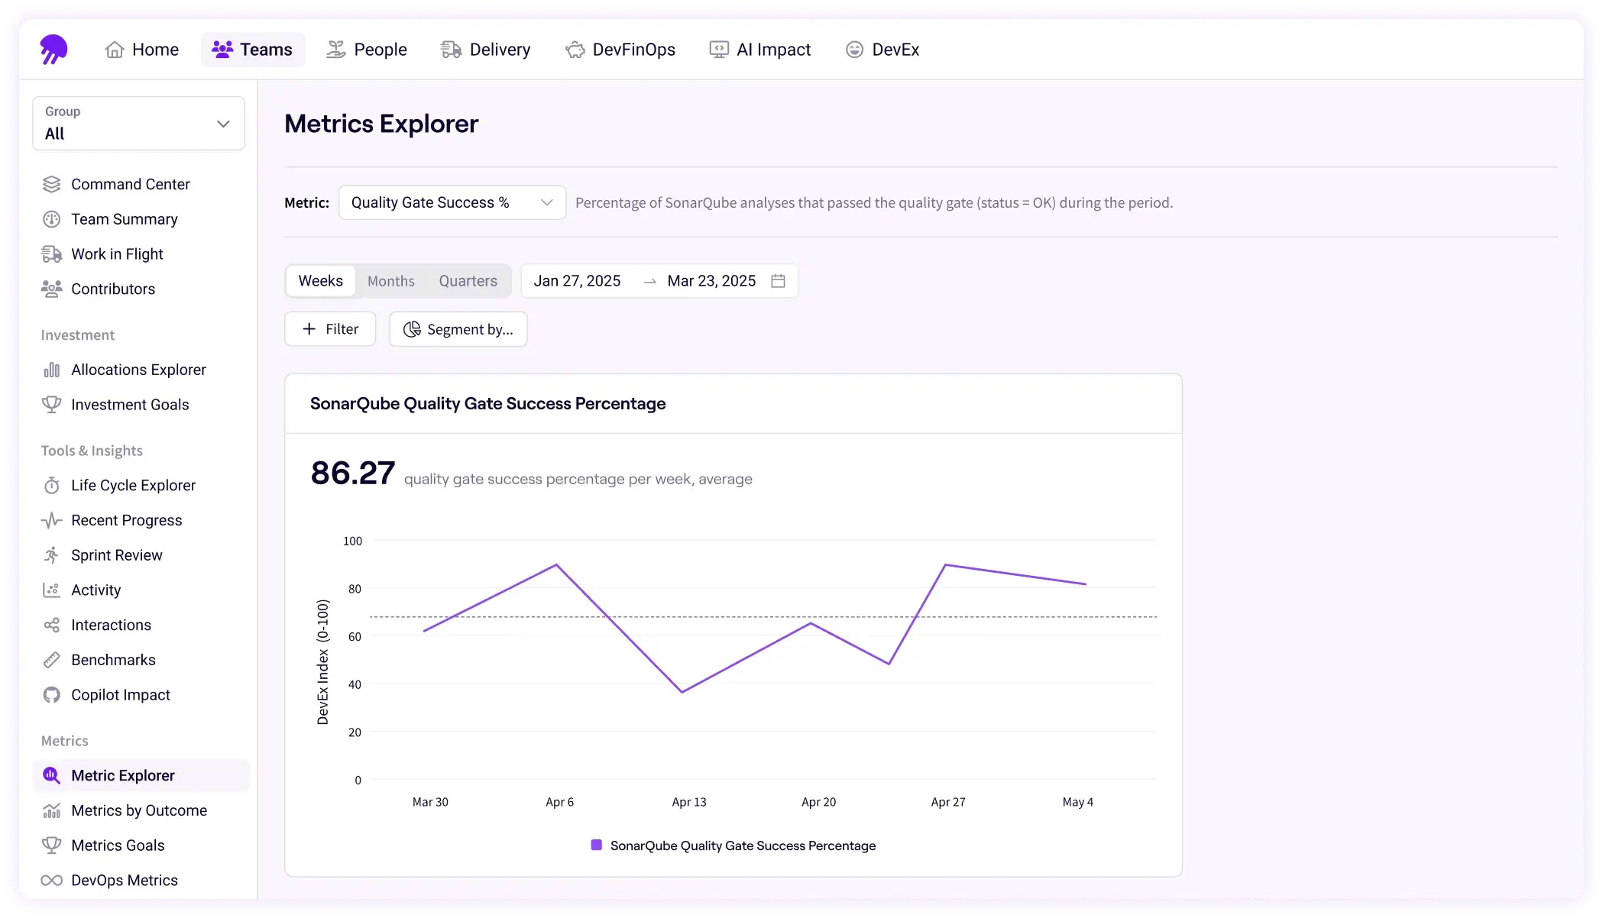Open the date range calendar icon
Viewport: 1603px width, 918px height.
click(778, 281)
